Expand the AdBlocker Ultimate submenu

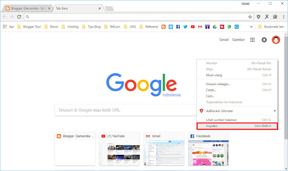point(237,111)
